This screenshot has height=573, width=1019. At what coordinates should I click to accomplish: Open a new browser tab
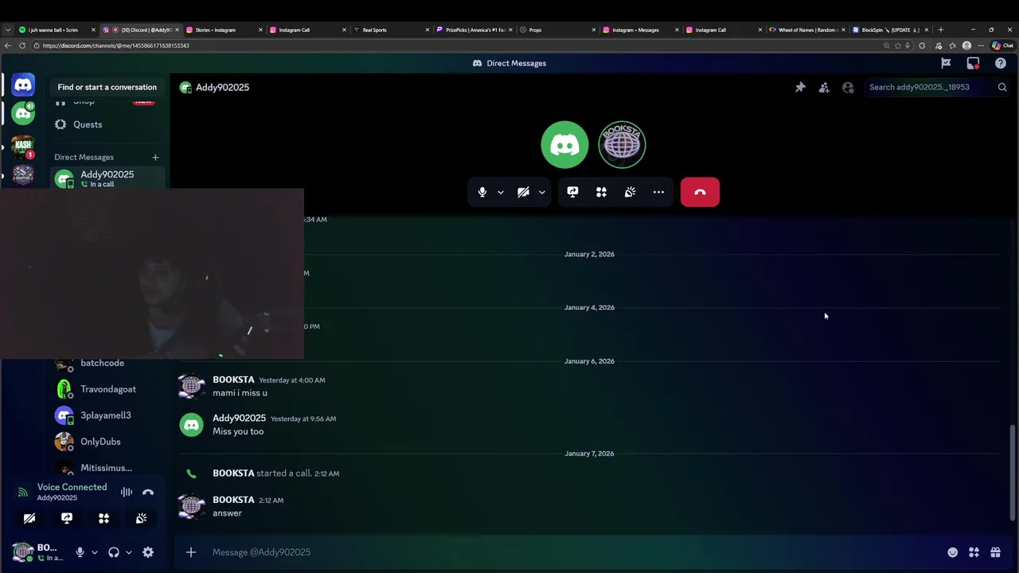coord(941,29)
